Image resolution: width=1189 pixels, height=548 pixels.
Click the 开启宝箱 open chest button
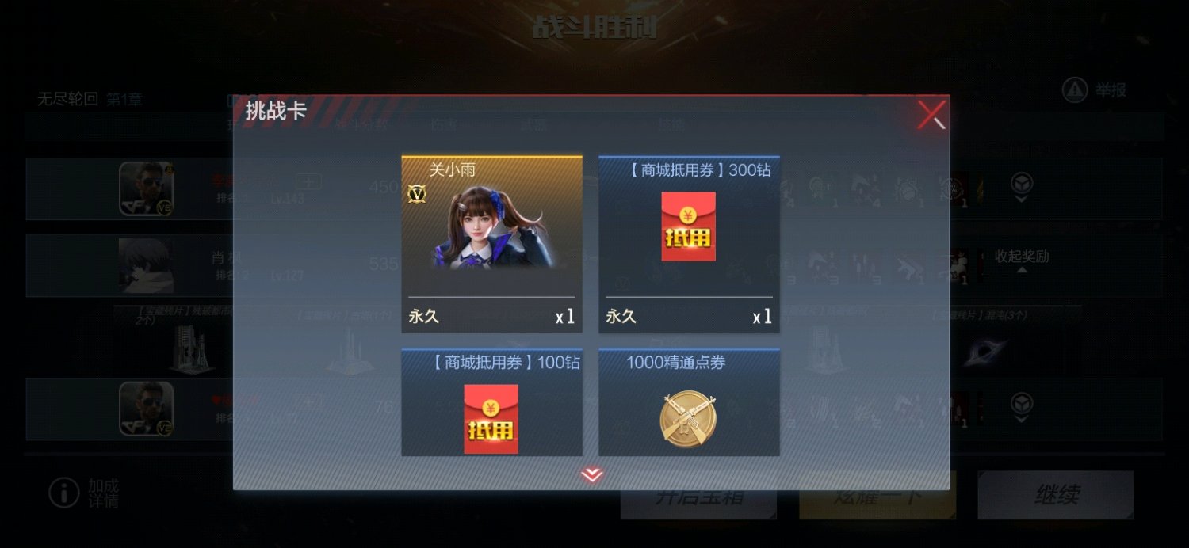698,496
